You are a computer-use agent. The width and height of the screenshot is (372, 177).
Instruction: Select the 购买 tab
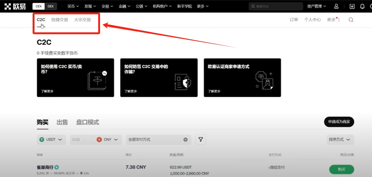43,123
